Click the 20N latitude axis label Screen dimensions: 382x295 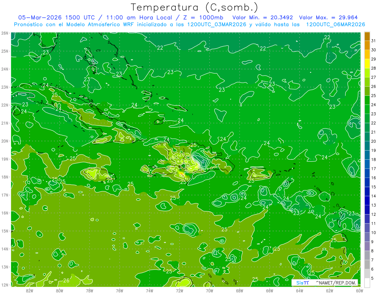[5, 141]
